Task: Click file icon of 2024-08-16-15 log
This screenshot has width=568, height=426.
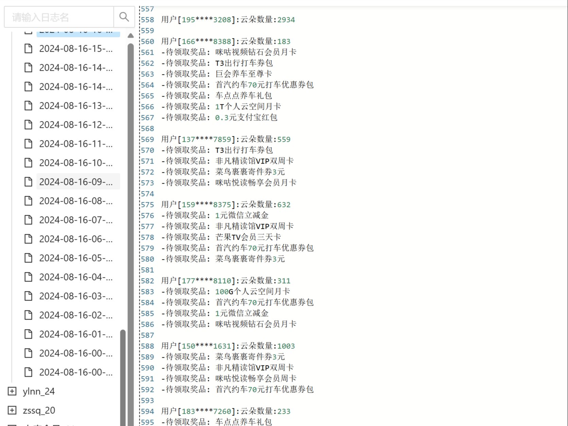Action: (29, 49)
